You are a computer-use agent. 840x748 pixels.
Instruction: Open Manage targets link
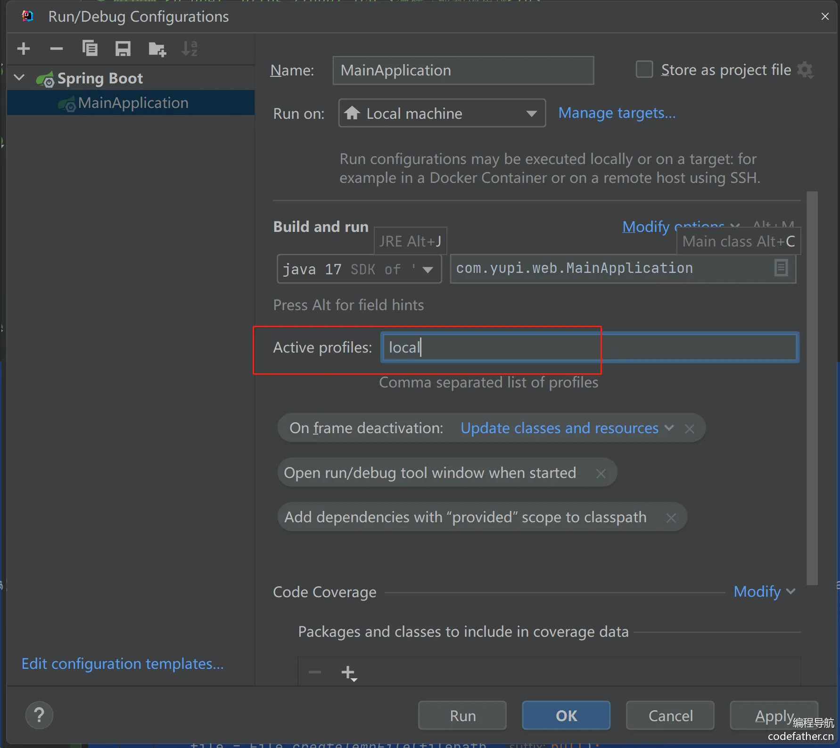tap(617, 113)
